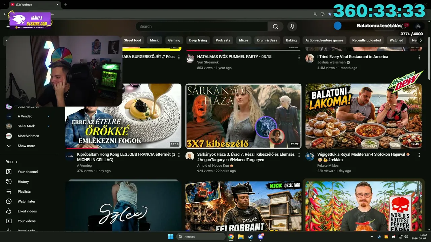
Task: Open options for the Hong Kong LEGJOBB FRANCIA video
Action: pyautogui.click(x=179, y=155)
